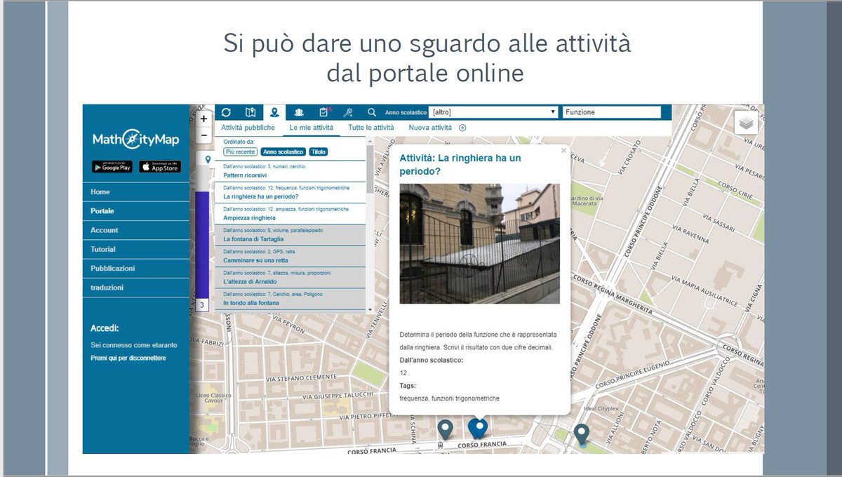Open the Home menu item

[136, 192]
